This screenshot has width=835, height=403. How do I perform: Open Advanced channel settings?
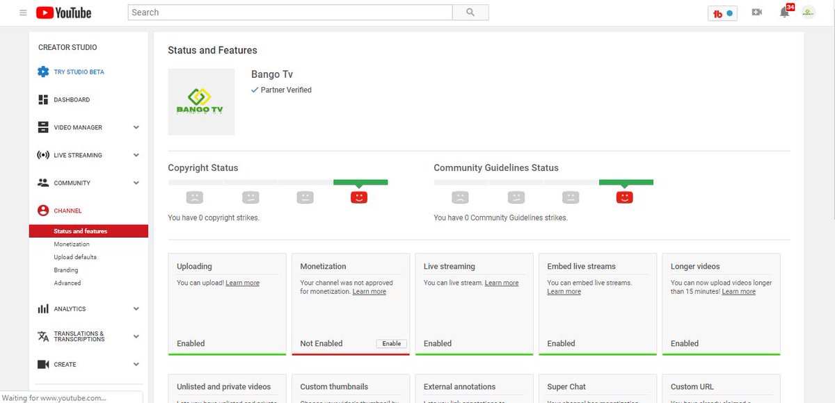pos(67,283)
